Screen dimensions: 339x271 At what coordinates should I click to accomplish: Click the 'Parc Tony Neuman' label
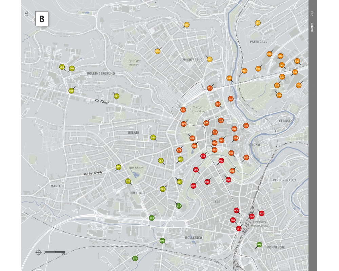click(134, 63)
